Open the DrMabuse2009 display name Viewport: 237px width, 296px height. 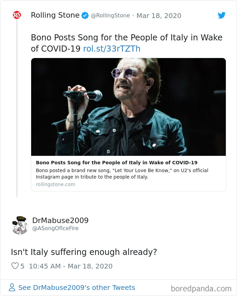click(60, 220)
